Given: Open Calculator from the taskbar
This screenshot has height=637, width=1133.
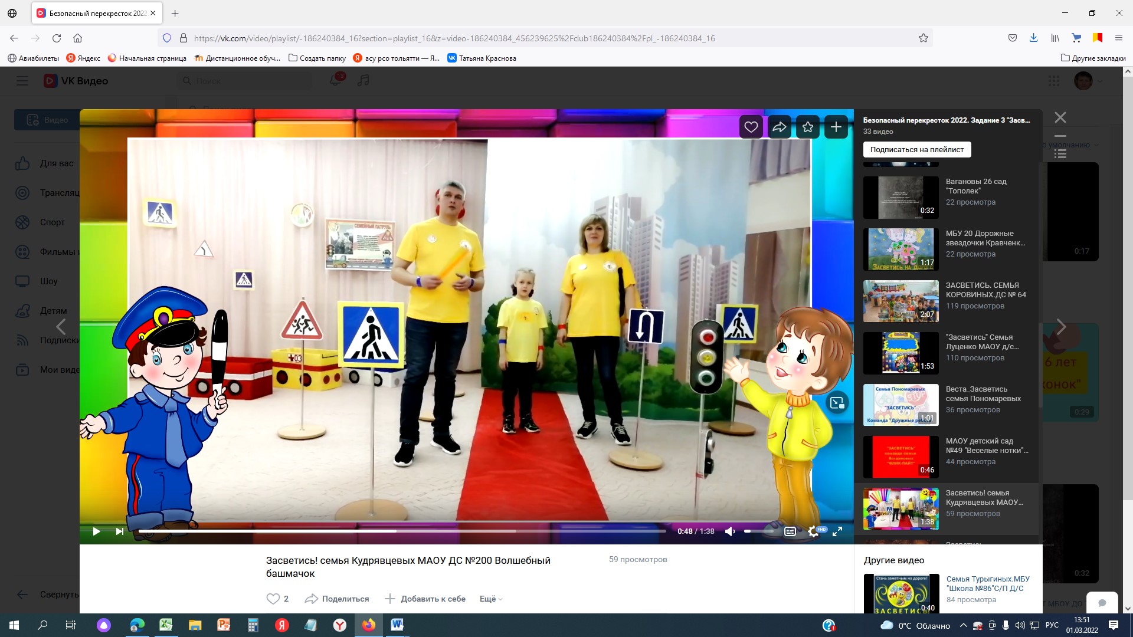Looking at the screenshot, I should [x=253, y=625].
